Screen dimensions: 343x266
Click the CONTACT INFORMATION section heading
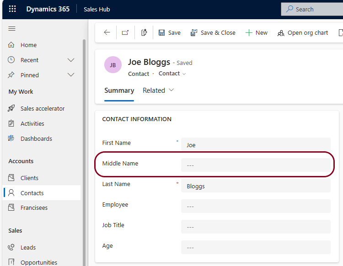137,119
